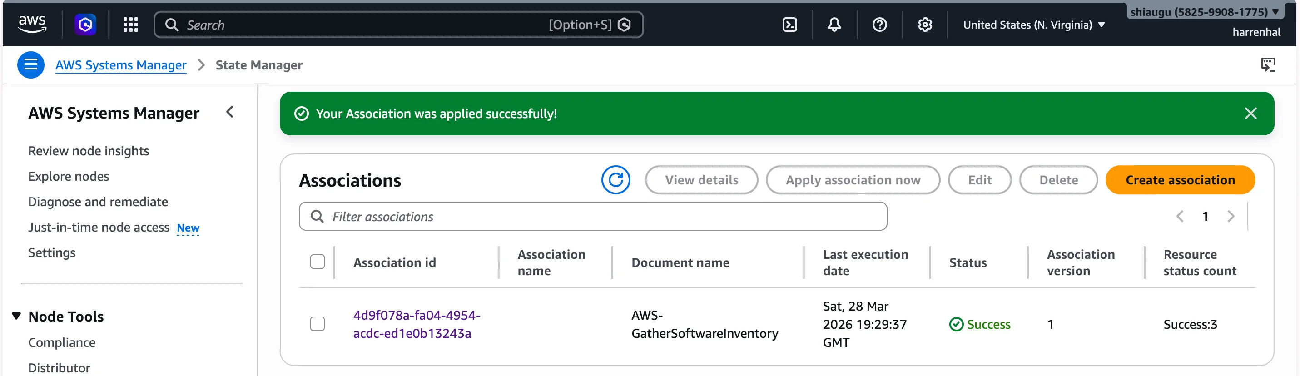Open the help question mark menu
This screenshot has height=376, width=1300.
point(880,25)
